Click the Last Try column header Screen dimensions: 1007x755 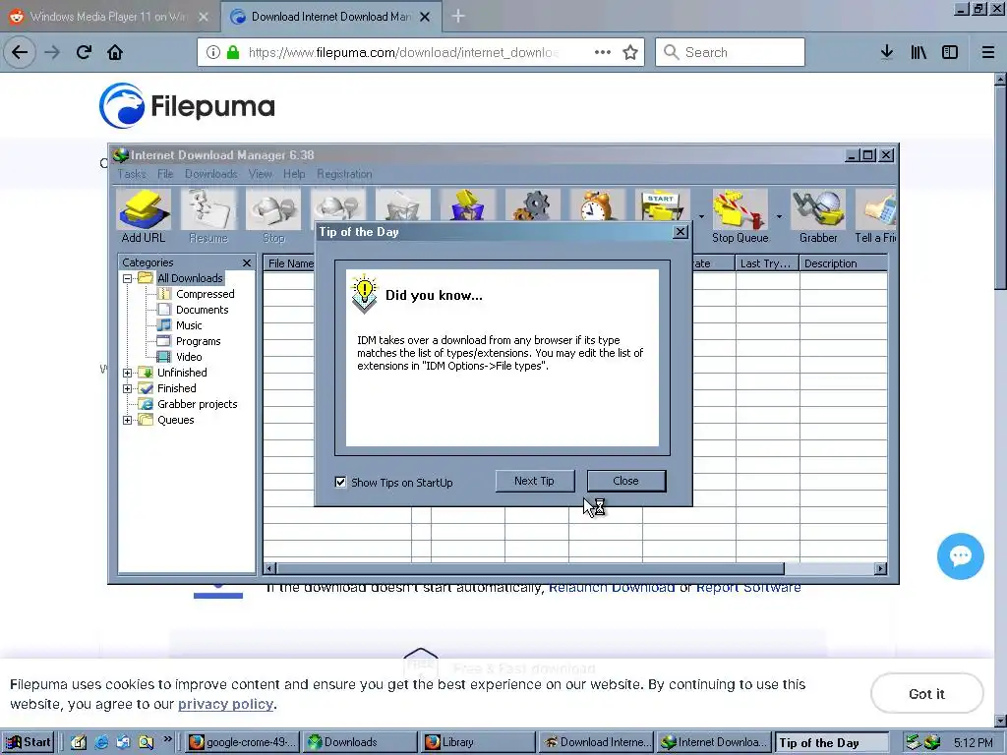click(767, 263)
